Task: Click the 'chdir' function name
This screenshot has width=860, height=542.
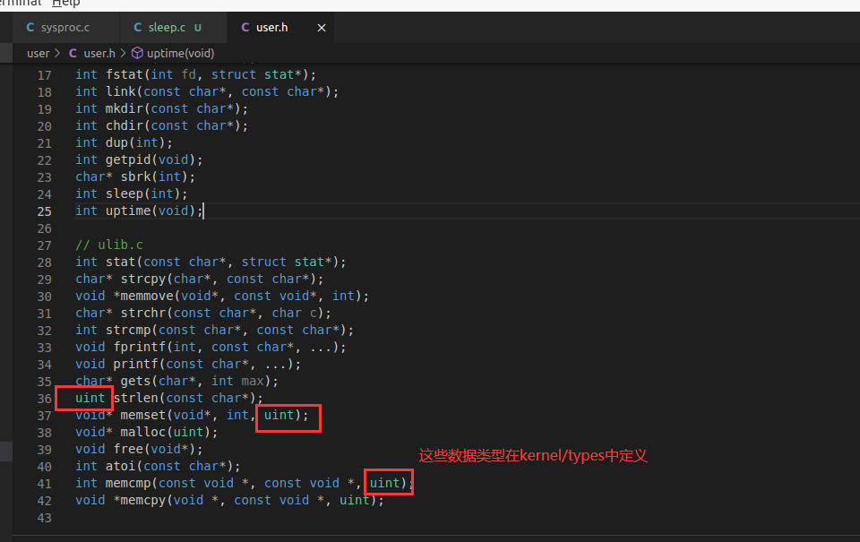Action: (125, 125)
